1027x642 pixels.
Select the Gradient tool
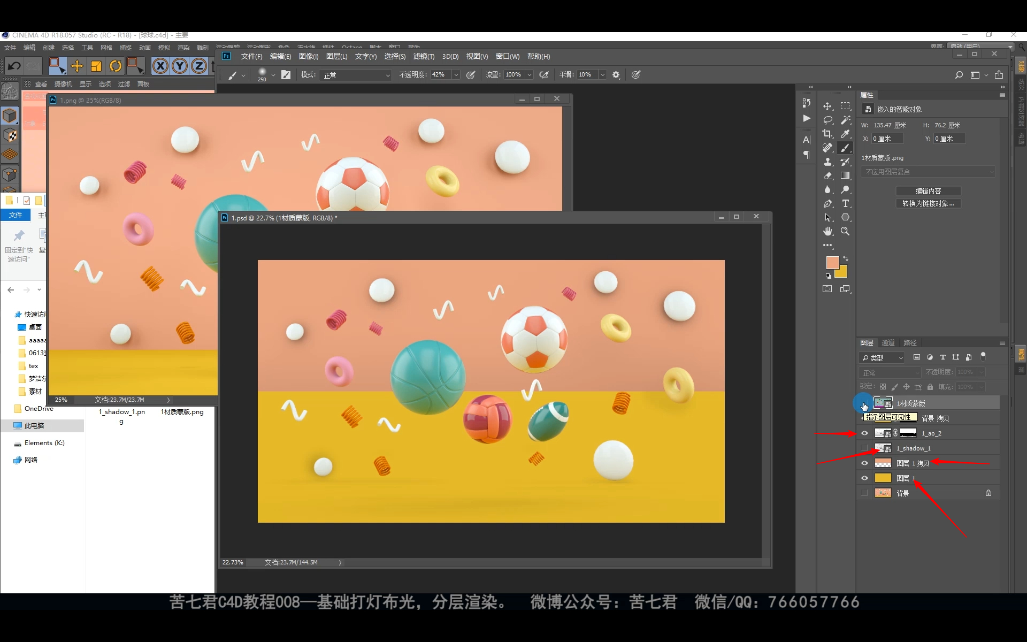(845, 175)
